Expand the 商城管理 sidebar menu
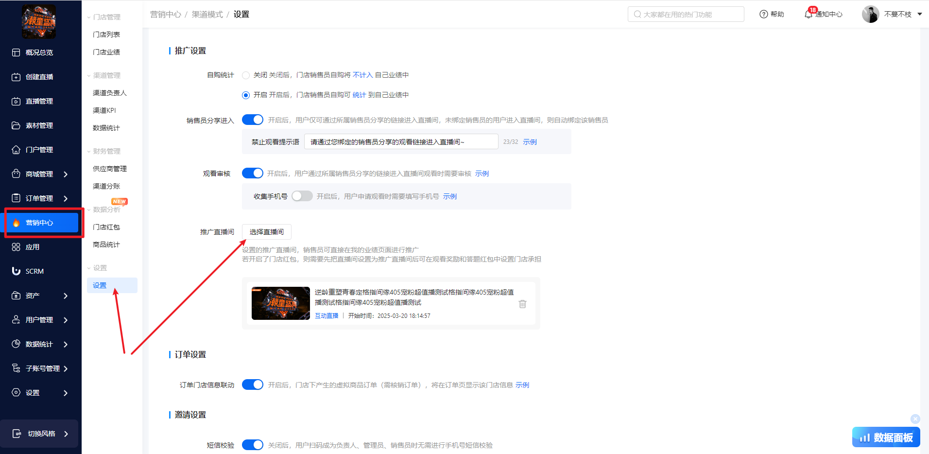This screenshot has width=929, height=454. click(65, 174)
